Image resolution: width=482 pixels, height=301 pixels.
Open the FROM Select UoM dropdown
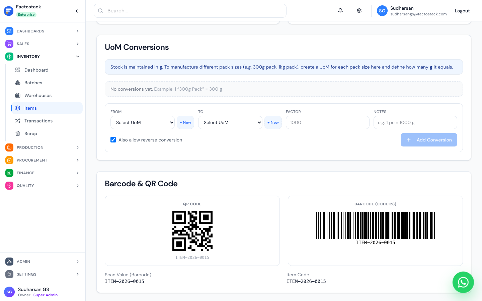click(x=143, y=122)
